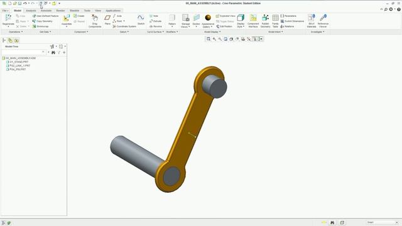Click the Zoom In graphics icon
The height and width of the screenshot is (226, 402).
click(x=214, y=39)
